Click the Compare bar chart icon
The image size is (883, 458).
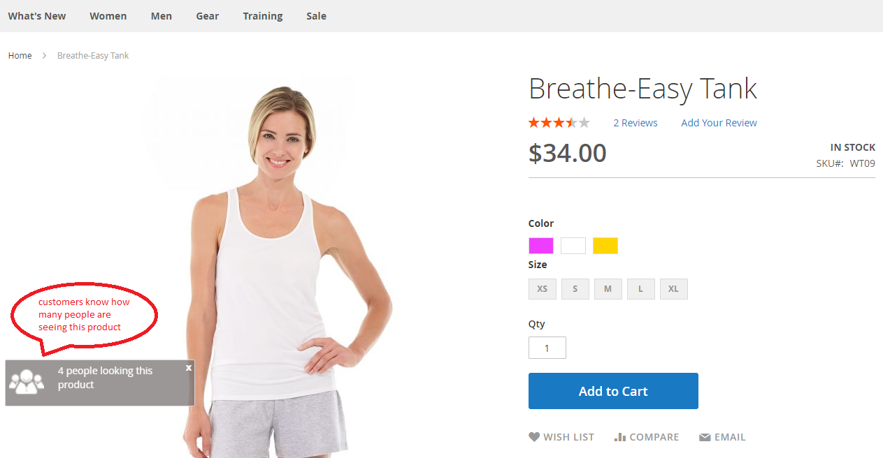click(x=619, y=437)
